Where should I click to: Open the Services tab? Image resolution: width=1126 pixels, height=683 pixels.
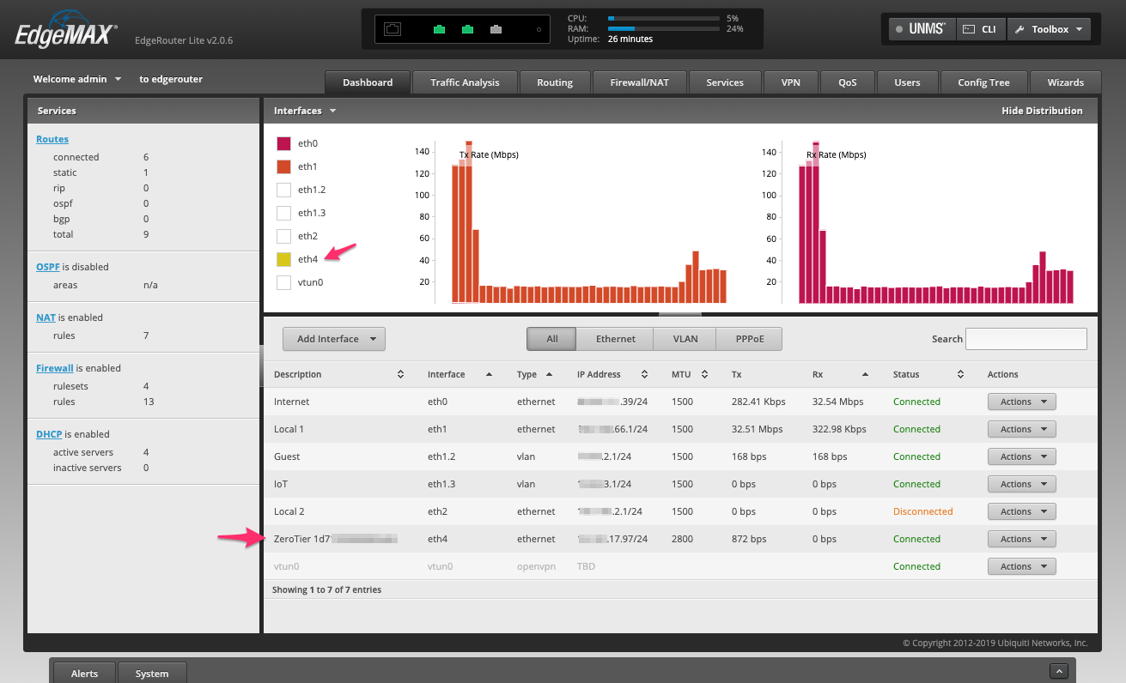click(x=725, y=82)
